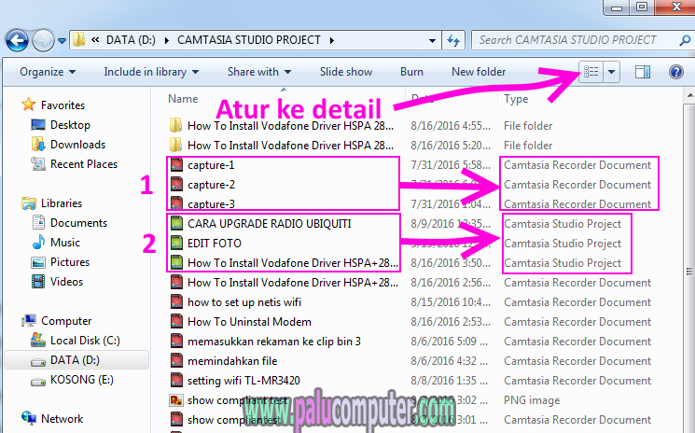Screen dimensions: 695x433
Task: Expand the address bar history dropdown
Action: coord(432,41)
